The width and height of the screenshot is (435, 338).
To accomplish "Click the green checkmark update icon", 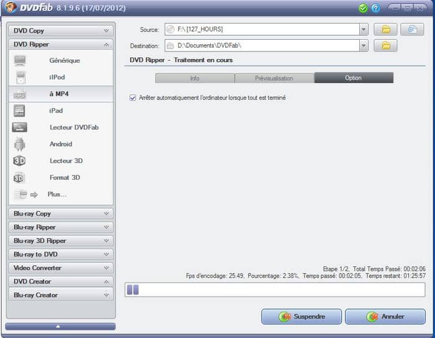I will pos(363,8).
